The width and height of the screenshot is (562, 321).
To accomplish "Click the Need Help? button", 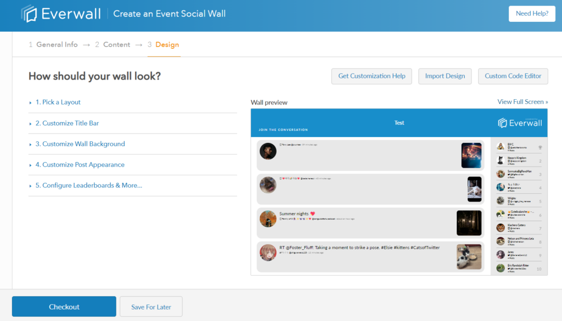I will point(531,14).
